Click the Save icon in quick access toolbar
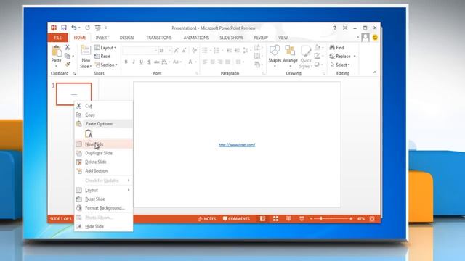This screenshot has width=465, height=261. (64, 28)
